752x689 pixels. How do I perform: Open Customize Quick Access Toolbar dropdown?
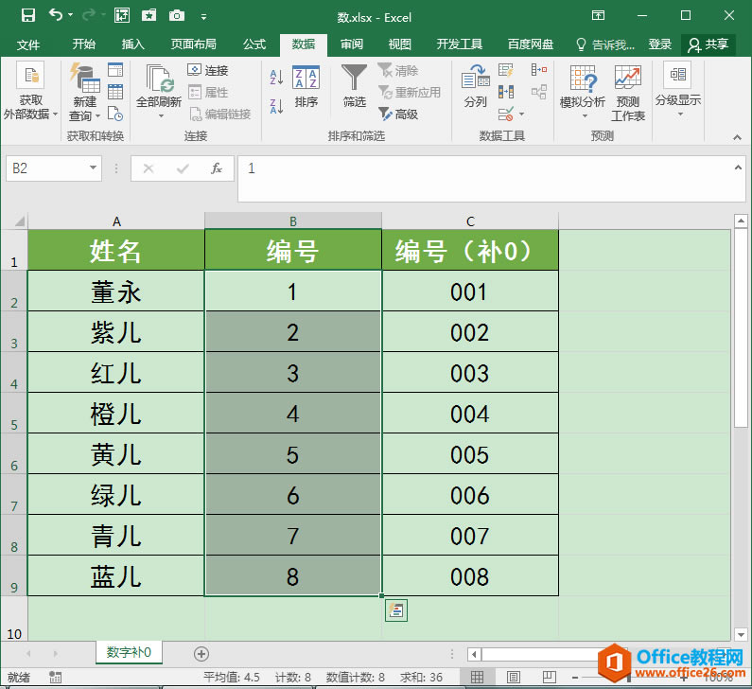pyautogui.click(x=203, y=17)
